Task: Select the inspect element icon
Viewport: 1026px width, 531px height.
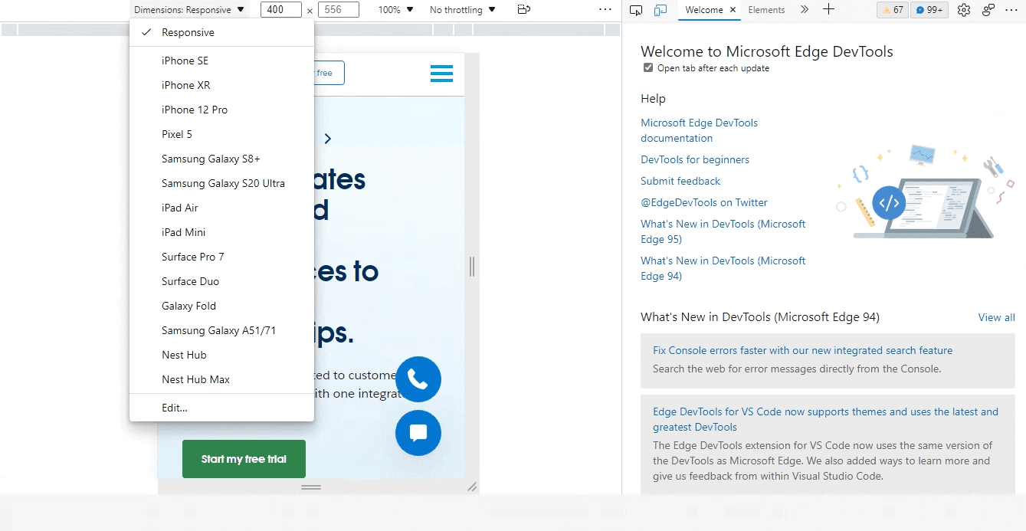Action: 636,10
